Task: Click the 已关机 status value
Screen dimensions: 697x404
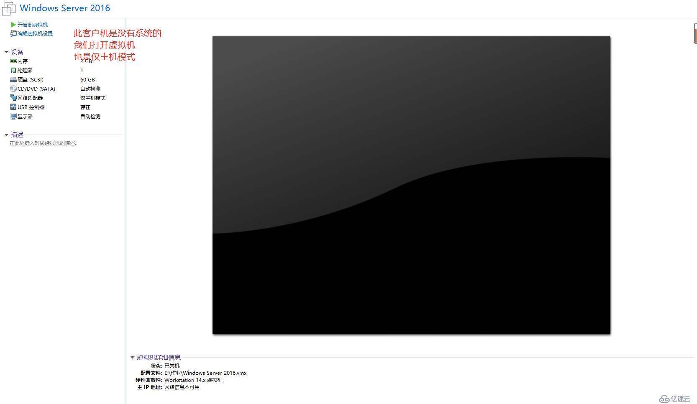Action: (x=172, y=366)
